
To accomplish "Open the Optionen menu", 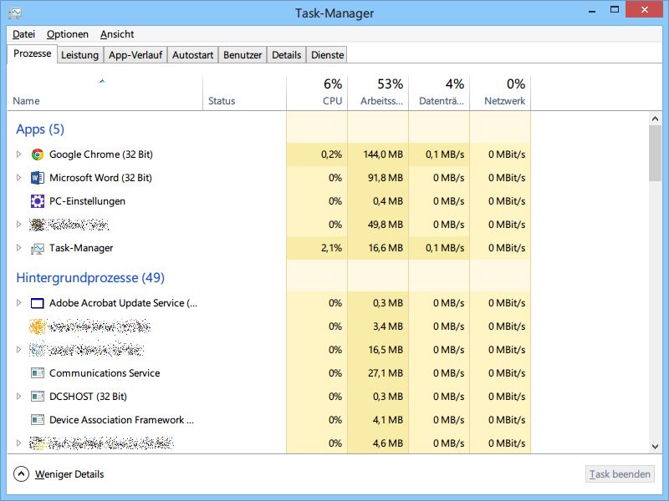I will [68, 34].
